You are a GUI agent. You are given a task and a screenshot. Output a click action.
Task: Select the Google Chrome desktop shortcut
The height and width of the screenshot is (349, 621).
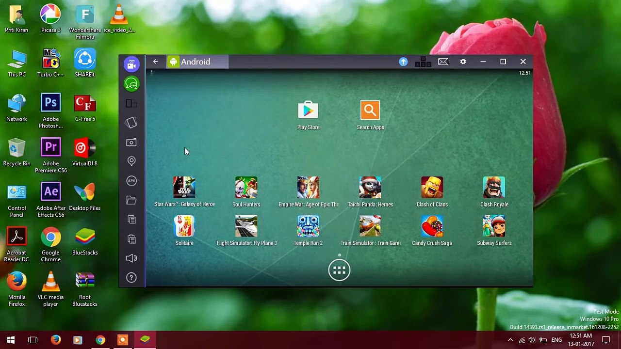pos(50,245)
